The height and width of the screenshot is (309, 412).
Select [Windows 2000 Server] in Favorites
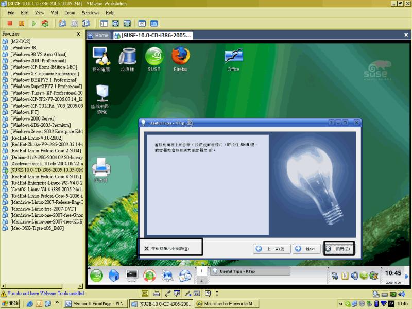point(33,118)
